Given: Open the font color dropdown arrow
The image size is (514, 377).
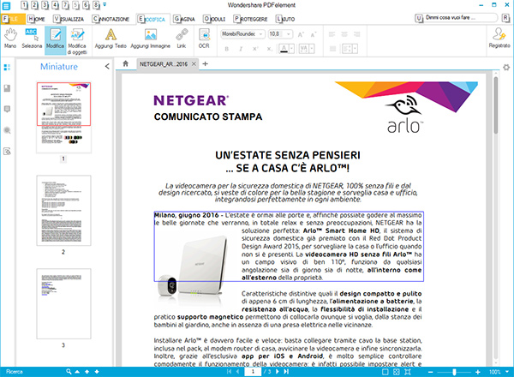Looking at the screenshot, I should [291, 49].
